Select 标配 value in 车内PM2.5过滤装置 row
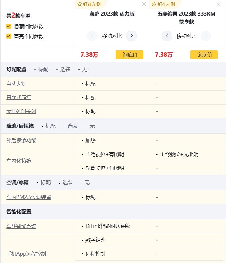This screenshot has width=226, height=263. [x=90, y=197]
